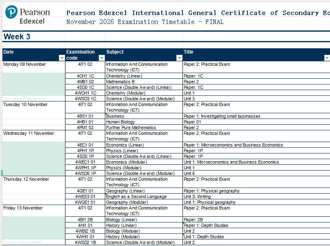
Task: Select the Human Biology subject cell
Action: [x=144, y=122]
